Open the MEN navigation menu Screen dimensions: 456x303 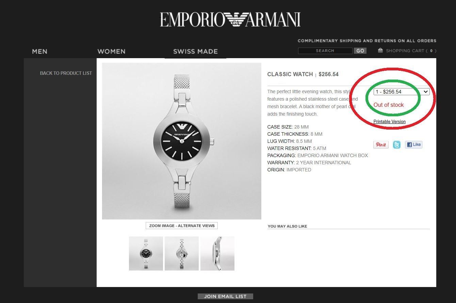tap(39, 51)
